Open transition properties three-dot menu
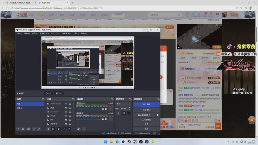This screenshot has height=145, width=258. pos(129,113)
